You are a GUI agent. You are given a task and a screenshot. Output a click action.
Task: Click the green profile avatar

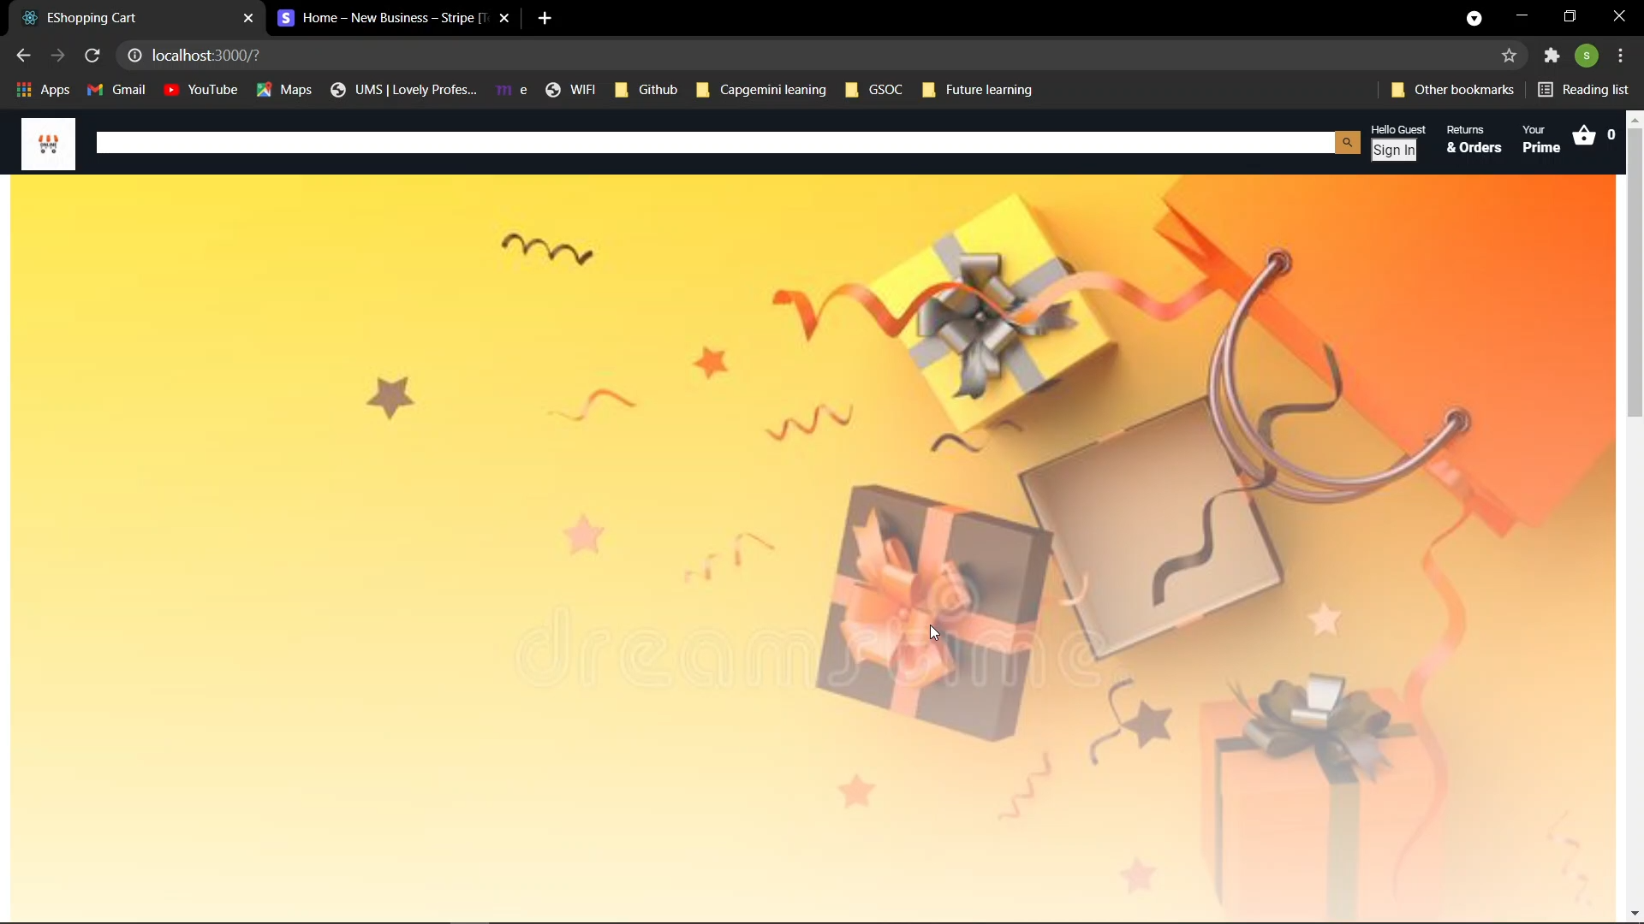point(1587,56)
